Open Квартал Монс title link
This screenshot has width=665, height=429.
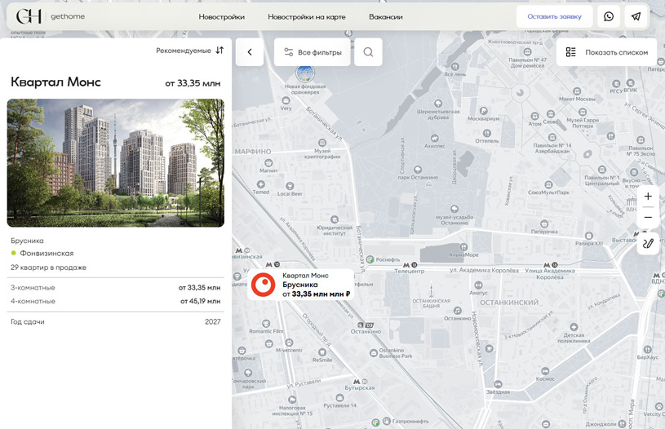(x=55, y=82)
